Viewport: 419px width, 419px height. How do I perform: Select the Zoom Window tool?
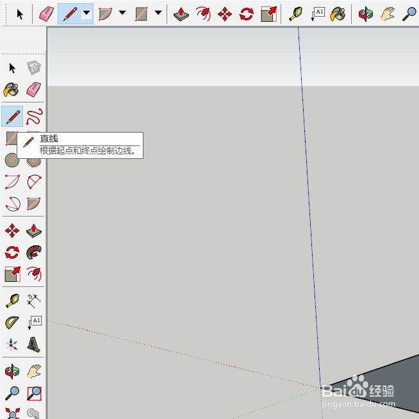34,393
